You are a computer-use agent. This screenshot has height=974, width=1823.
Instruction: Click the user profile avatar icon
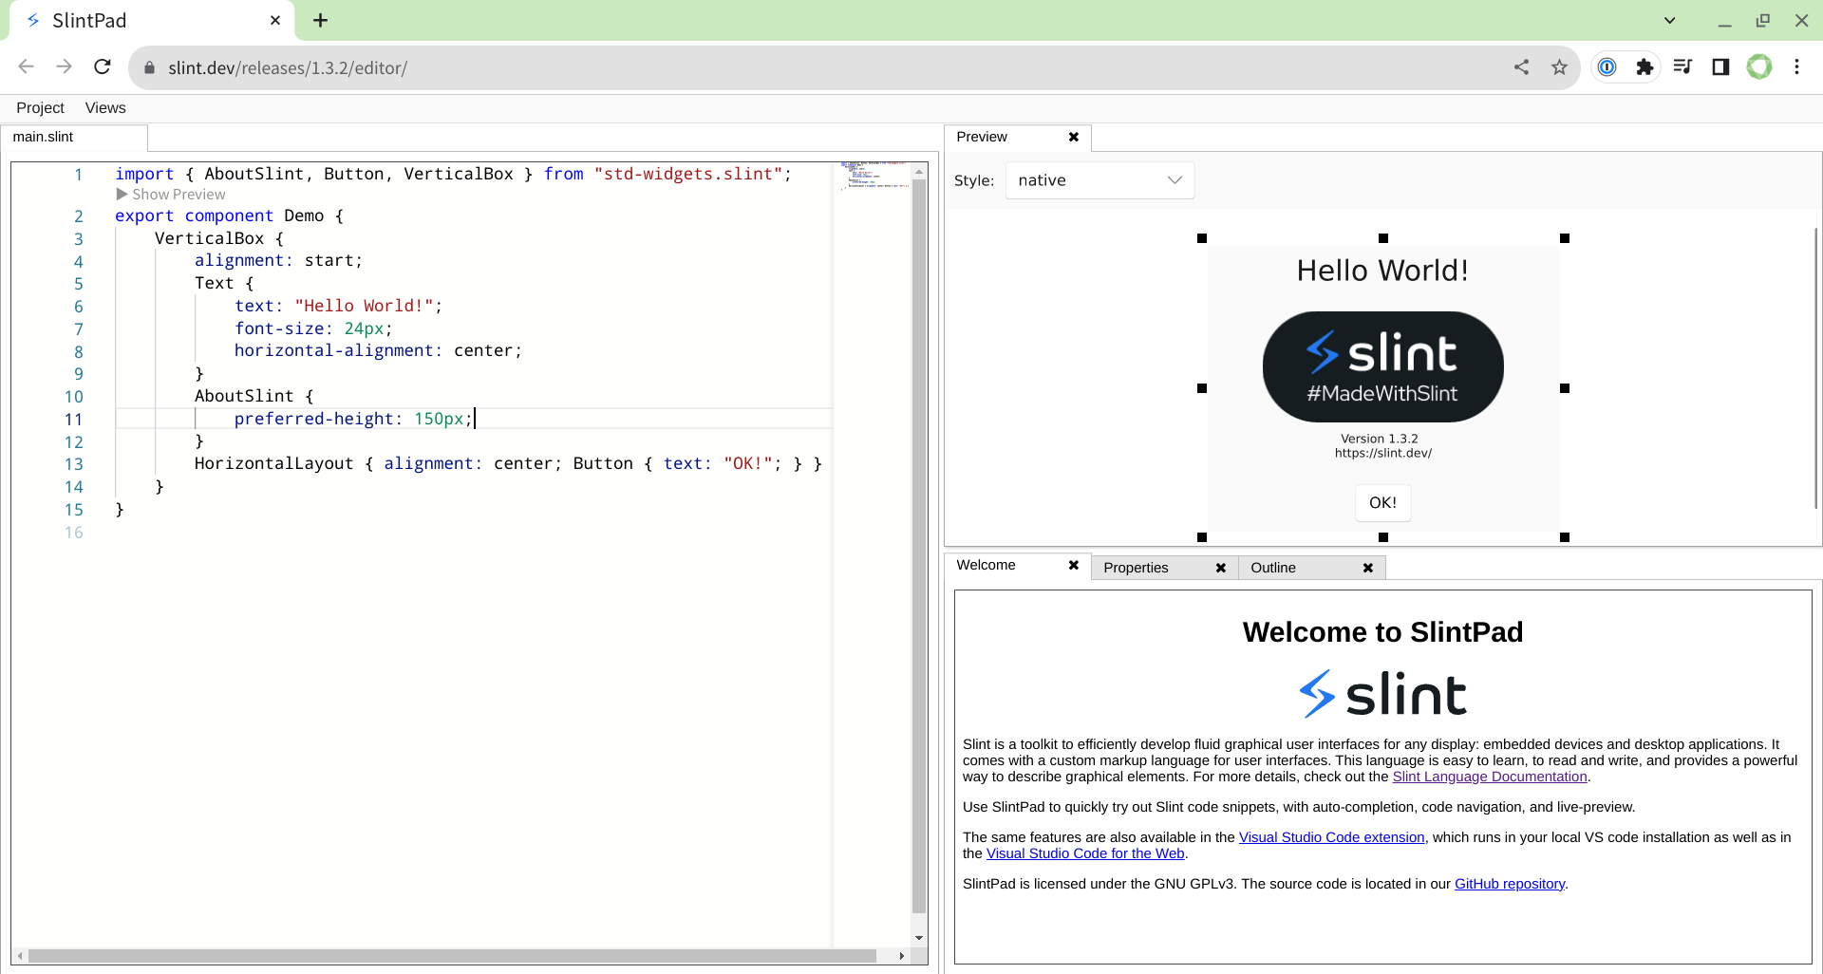click(1759, 66)
